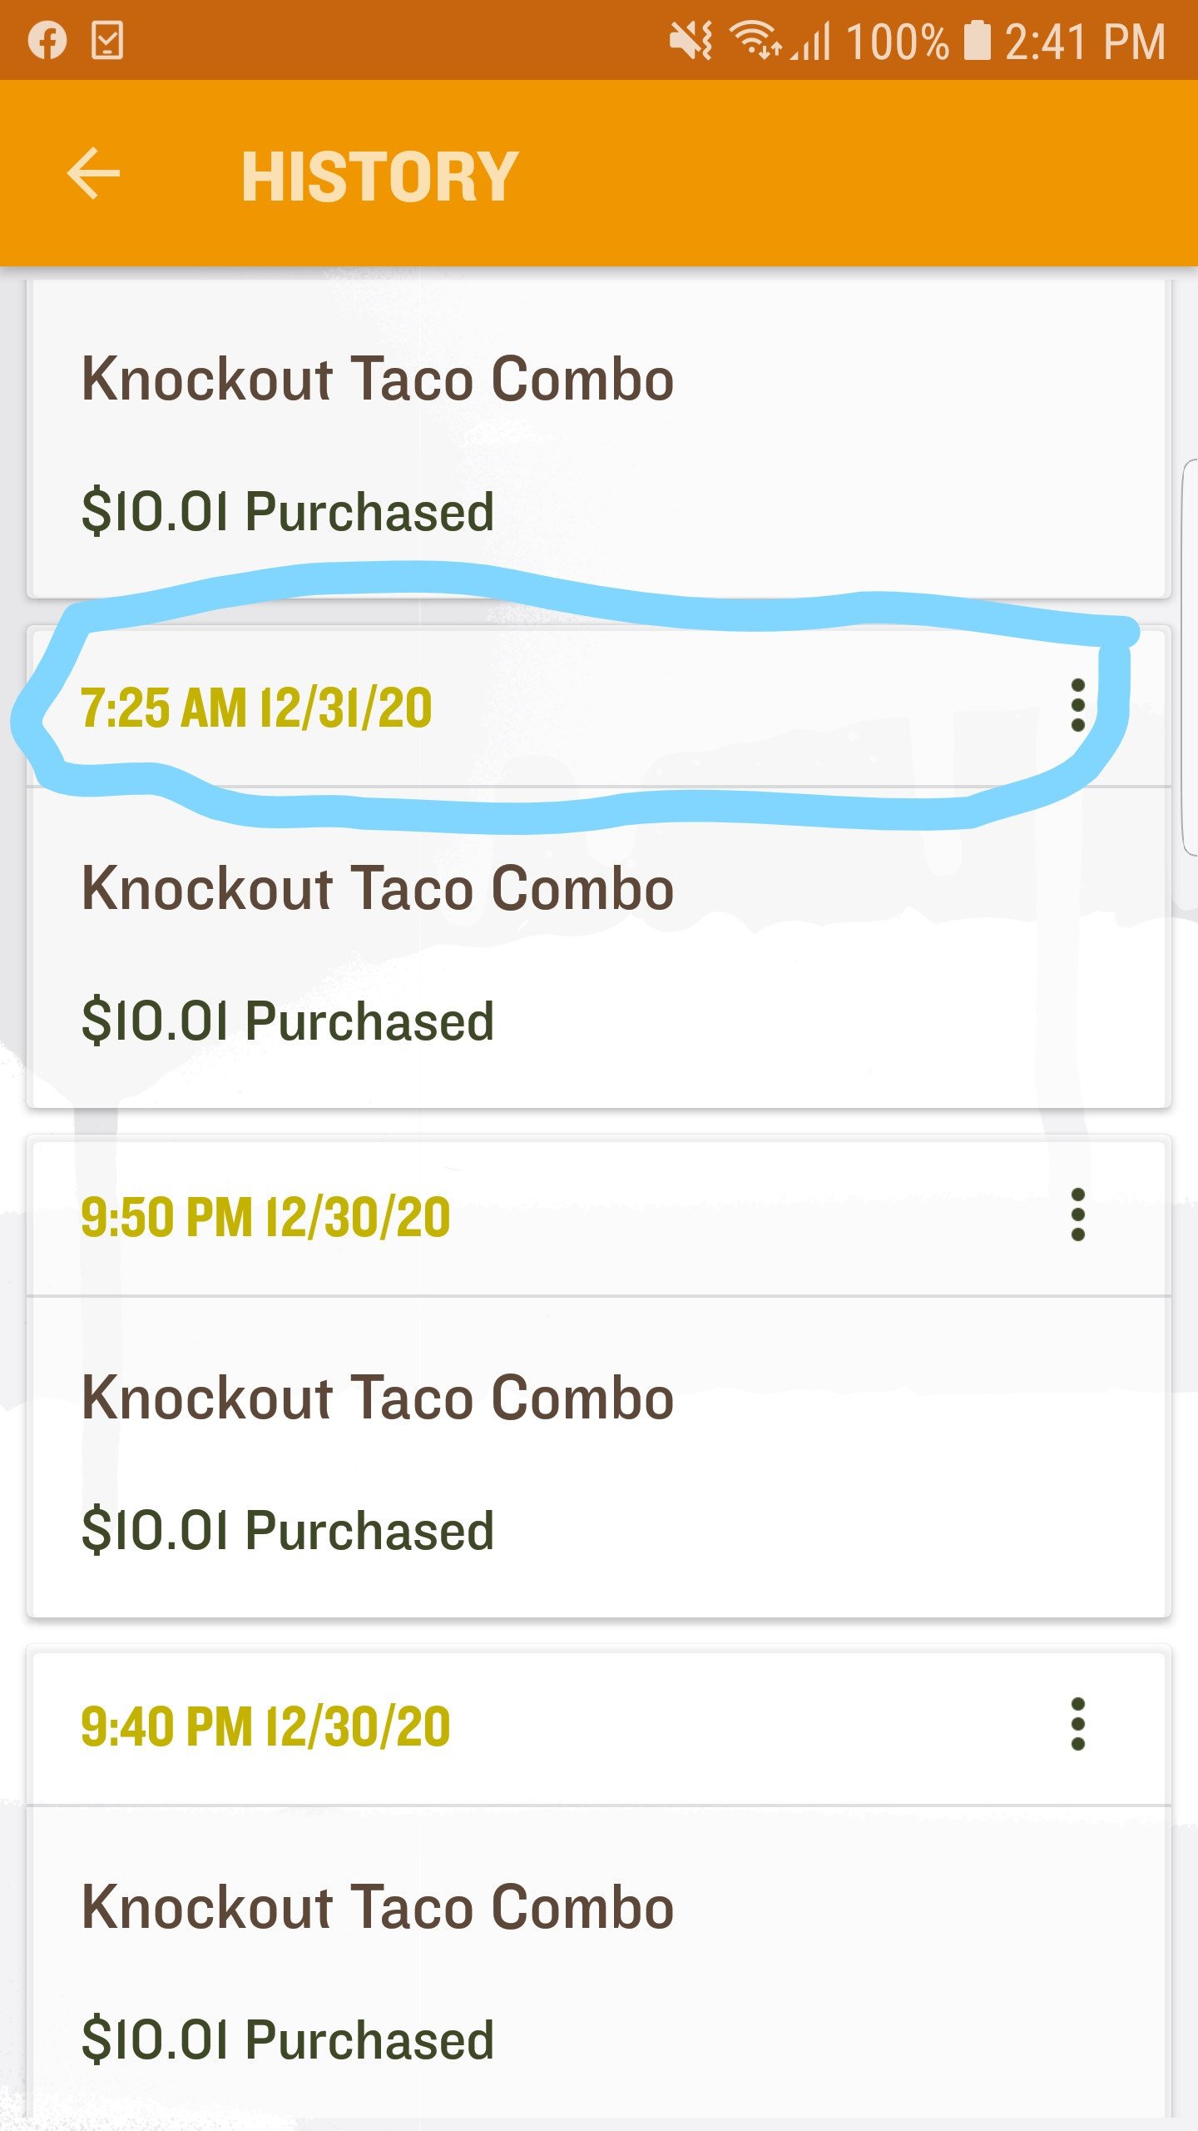Tap $10.01 Purchased under 9:50 PM order
Screen dimensions: 1198x2131
pos(288,1531)
